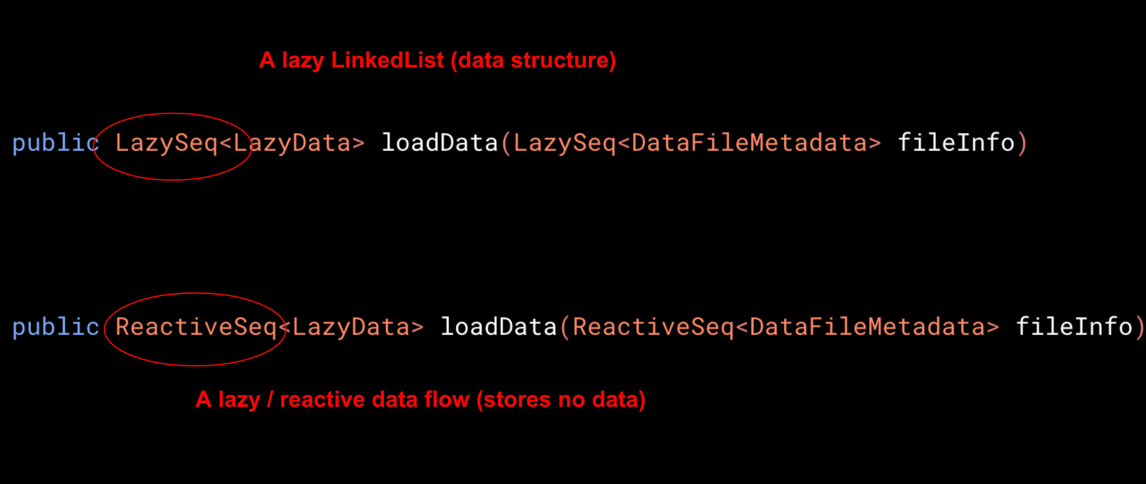Click DataFileMetadata in the second line
This screenshot has height=484, width=1146.
click(x=868, y=327)
